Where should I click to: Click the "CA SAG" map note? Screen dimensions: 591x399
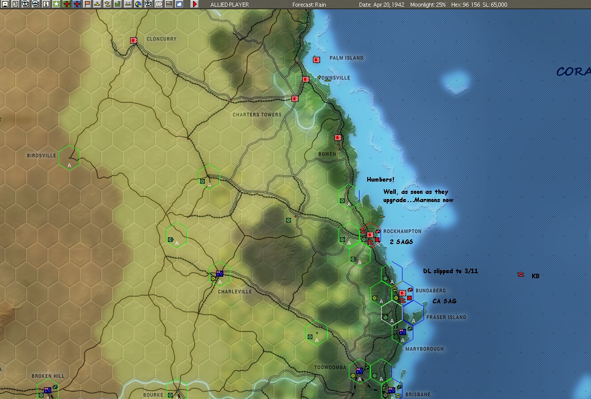(x=445, y=301)
